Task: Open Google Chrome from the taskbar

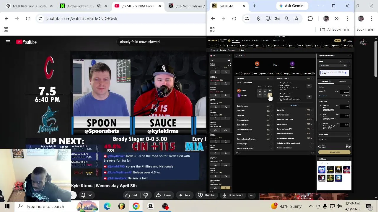Action: pos(136,206)
